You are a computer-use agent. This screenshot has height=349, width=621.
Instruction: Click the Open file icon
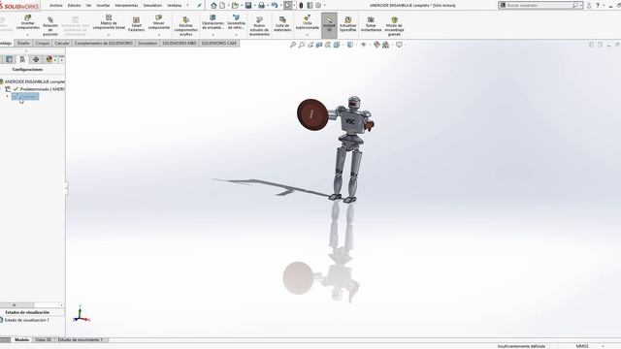(x=235, y=6)
